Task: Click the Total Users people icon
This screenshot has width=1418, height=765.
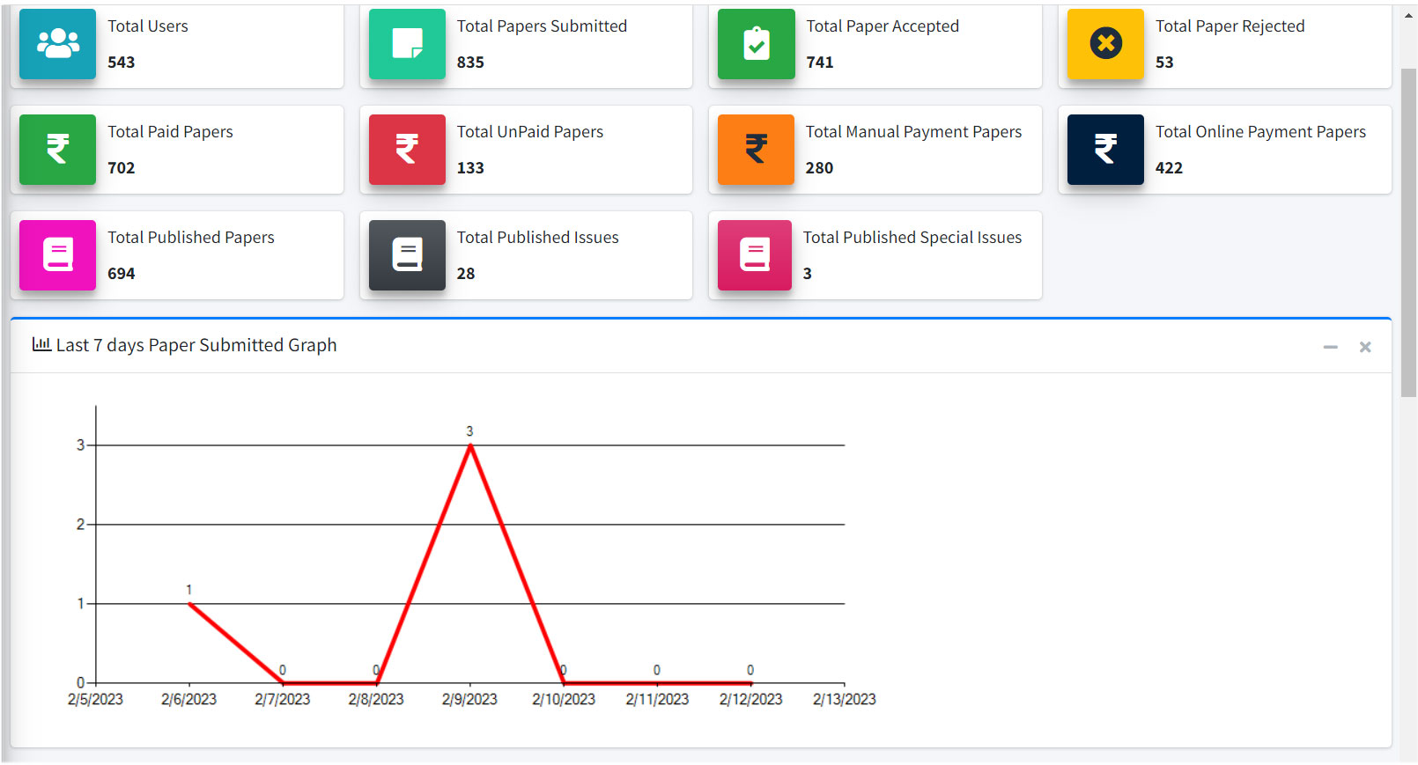Action: pos(57,43)
